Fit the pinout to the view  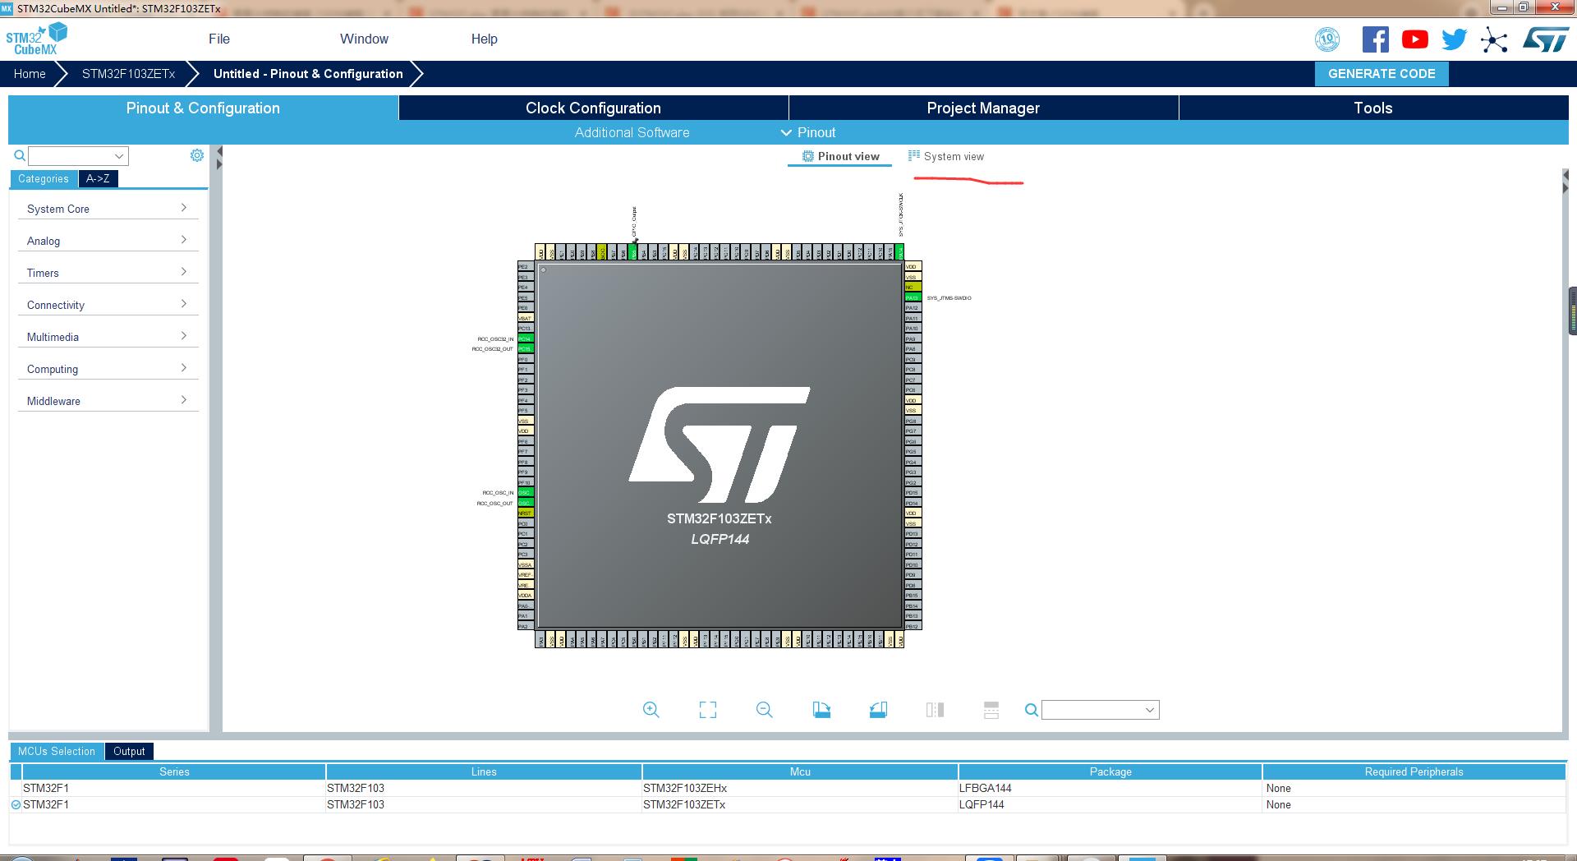pyautogui.click(x=708, y=710)
